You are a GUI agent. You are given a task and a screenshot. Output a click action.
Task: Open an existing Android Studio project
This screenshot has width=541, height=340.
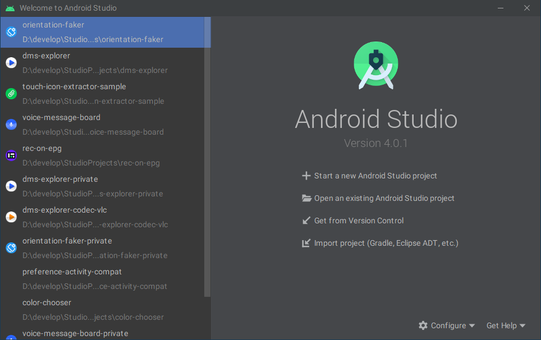(x=384, y=198)
